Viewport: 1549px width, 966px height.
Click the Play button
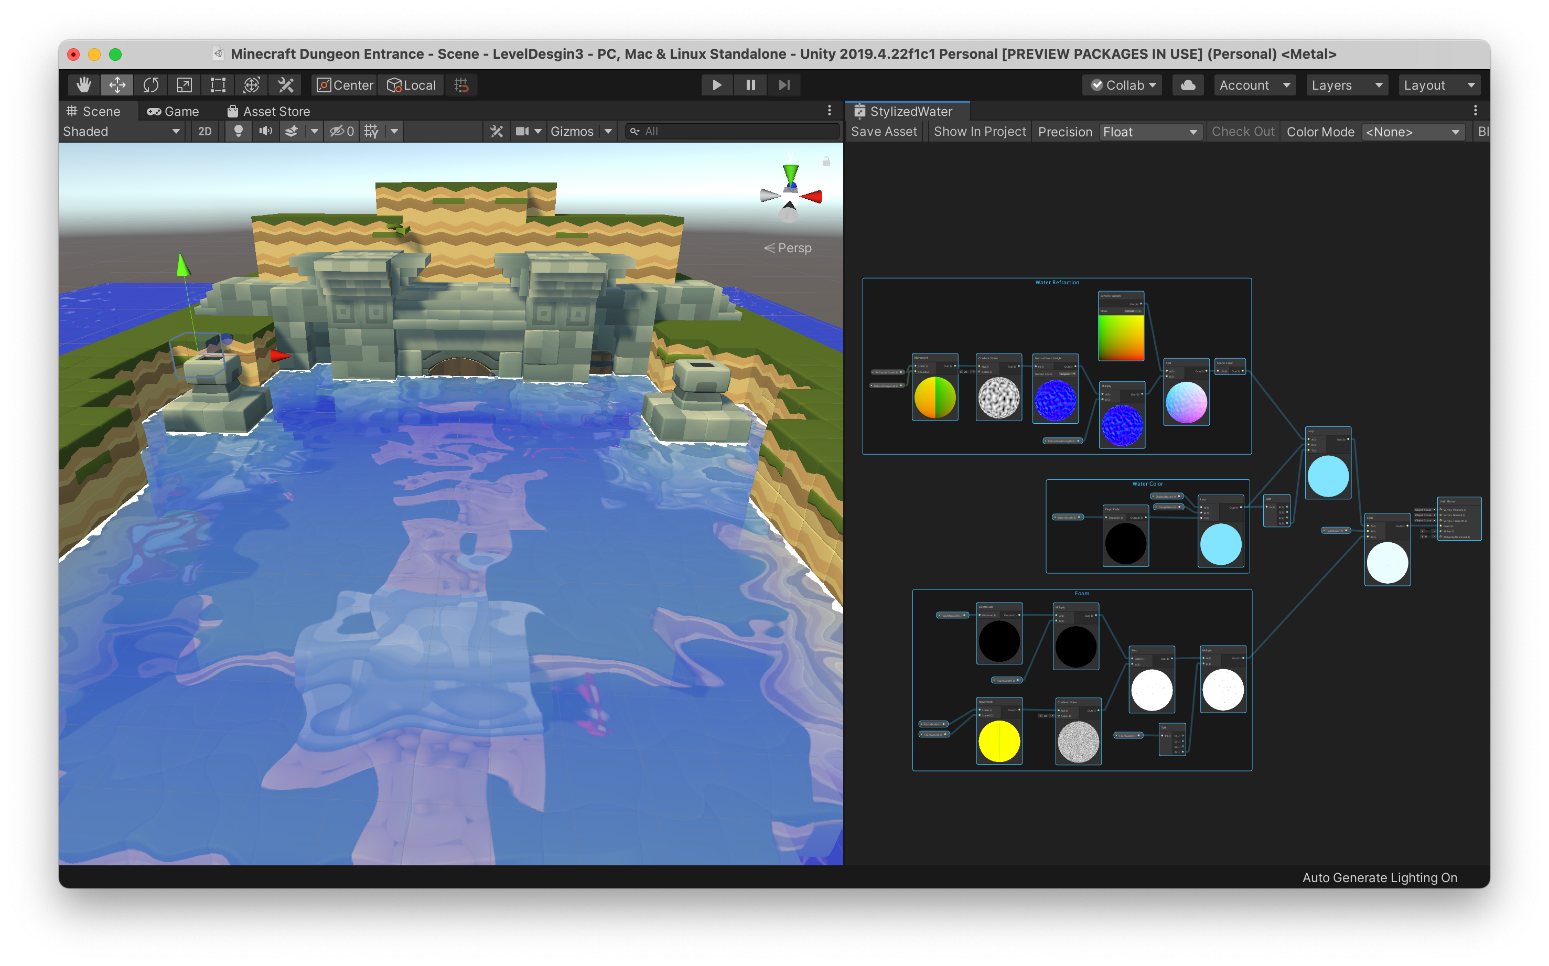click(x=717, y=85)
